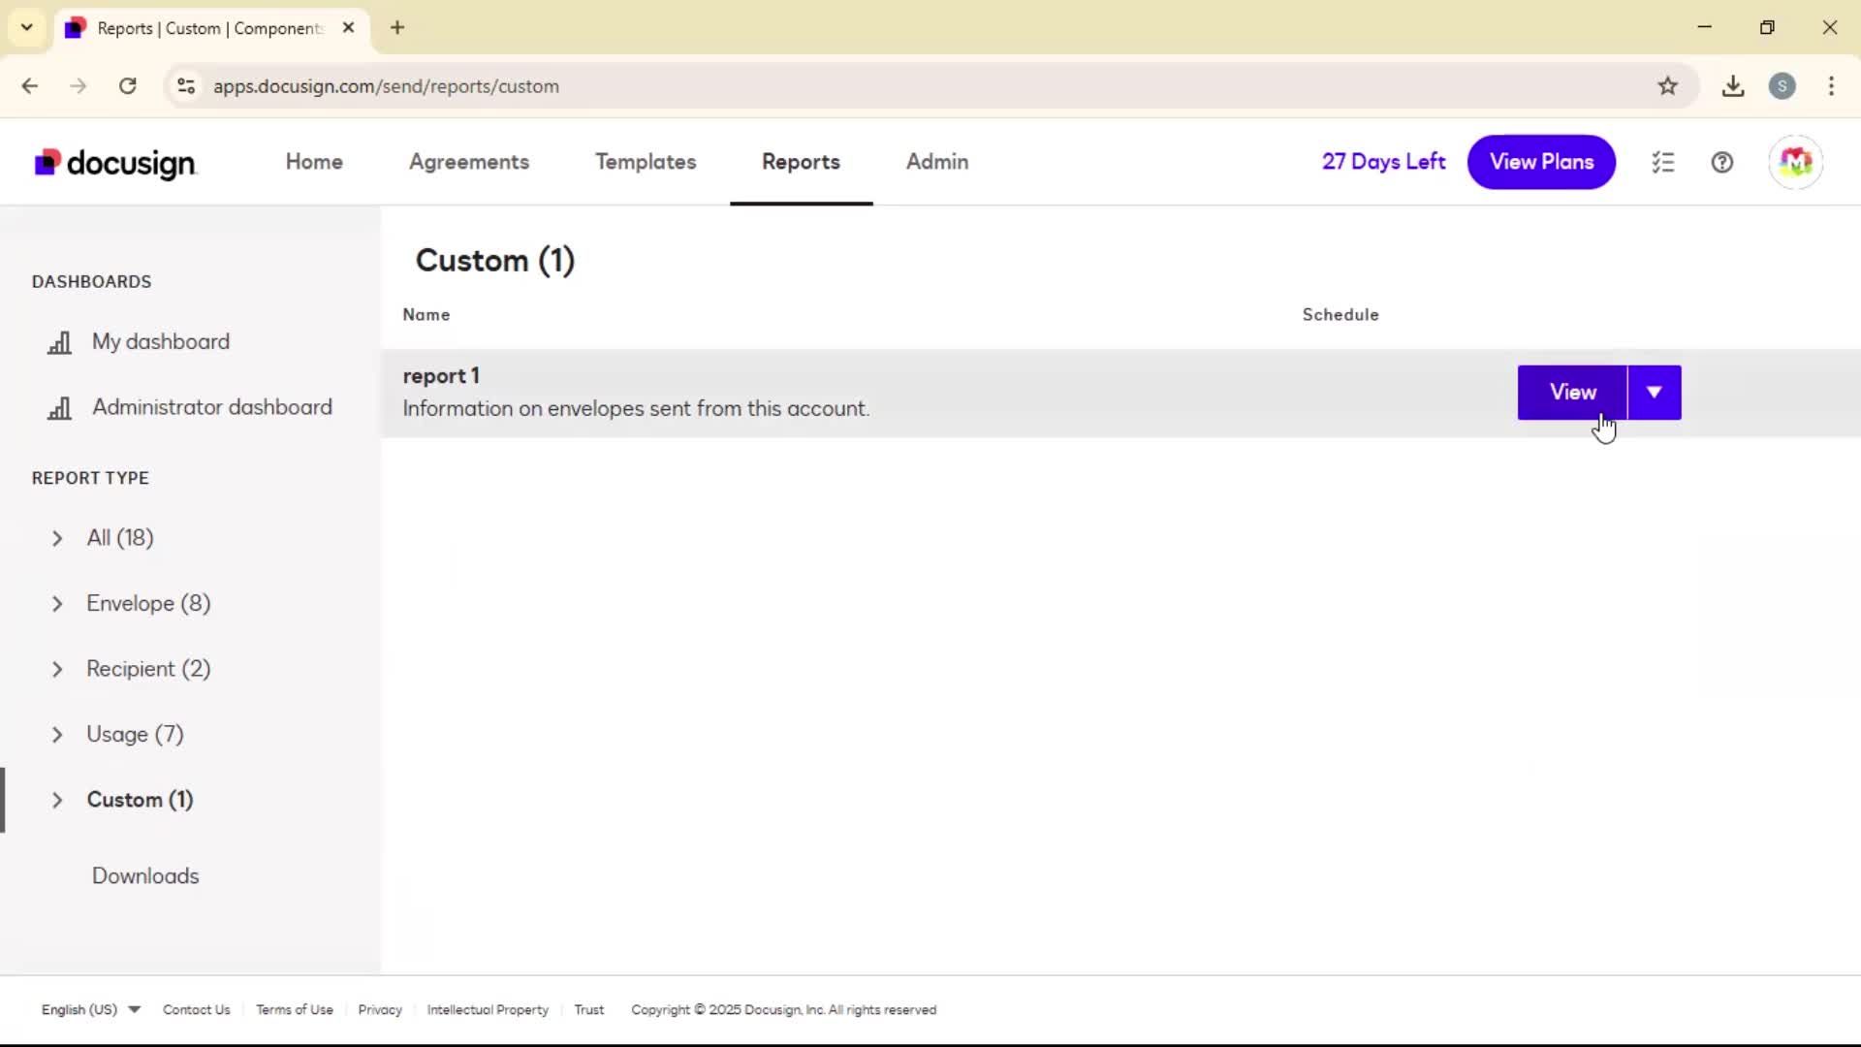Go forward in browser history
The width and height of the screenshot is (1861, 1047).
point(79,86)
